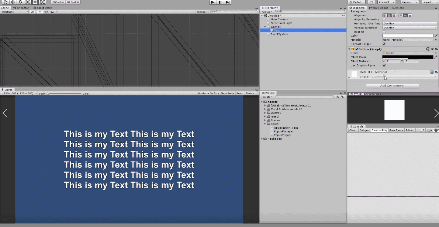Uncheck the Raycast Target checkbox
Image resolution: width=439 pixels, height=227 pixels.
coord(384,44)
